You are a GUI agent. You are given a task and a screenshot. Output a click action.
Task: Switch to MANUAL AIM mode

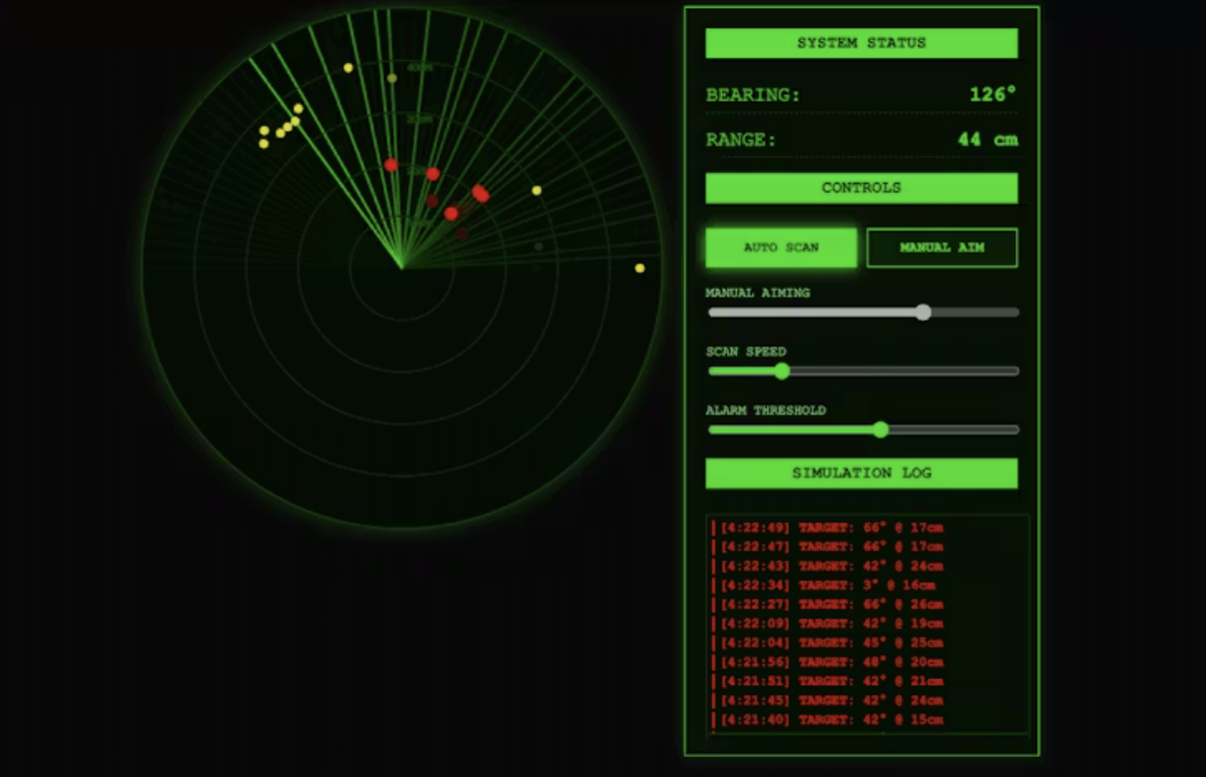[941, 248]
